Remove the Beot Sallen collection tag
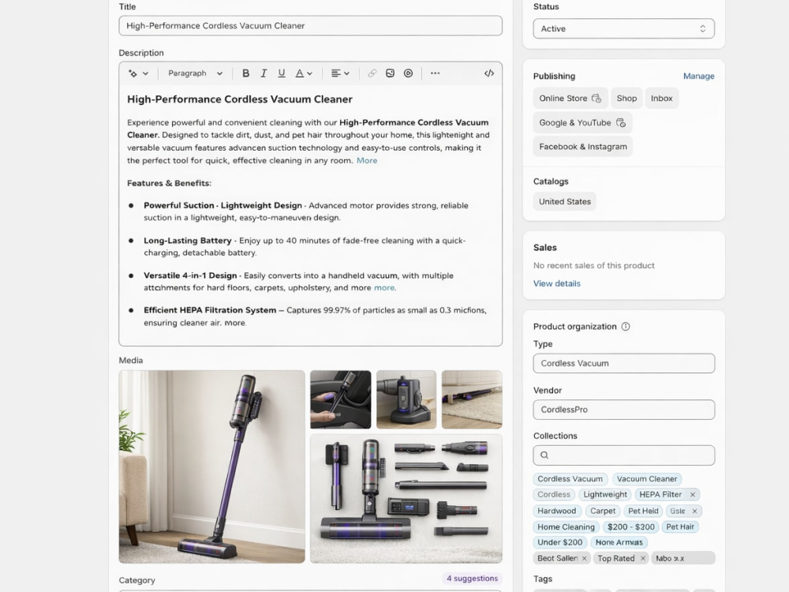 [x=584, y=558]
